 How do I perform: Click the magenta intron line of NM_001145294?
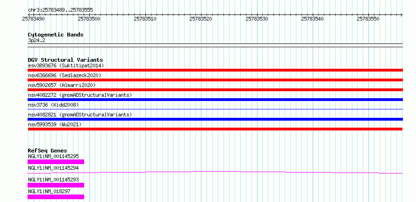pyautogui.click(x=215, y=172)
